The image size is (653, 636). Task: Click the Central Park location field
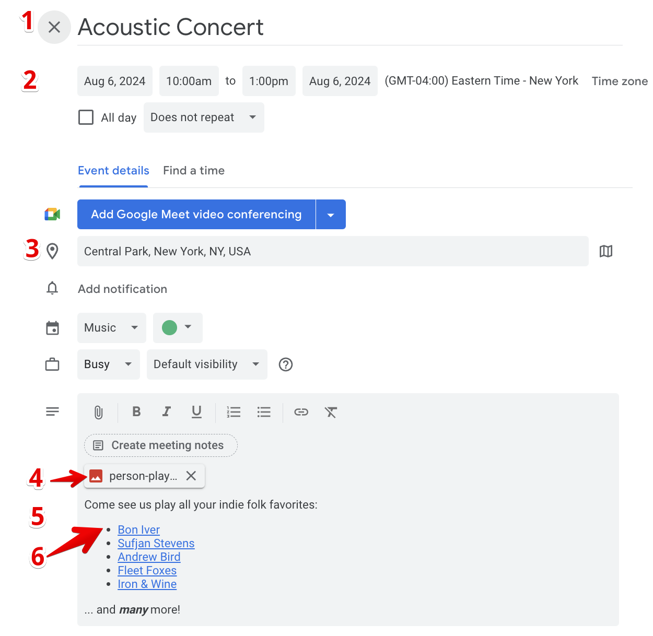coord(332,252)
